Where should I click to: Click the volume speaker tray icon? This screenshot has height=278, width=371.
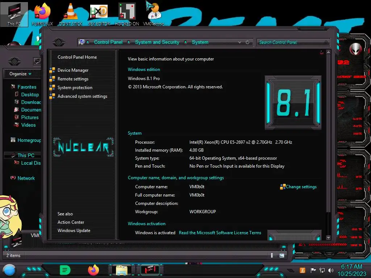[331, 270]
